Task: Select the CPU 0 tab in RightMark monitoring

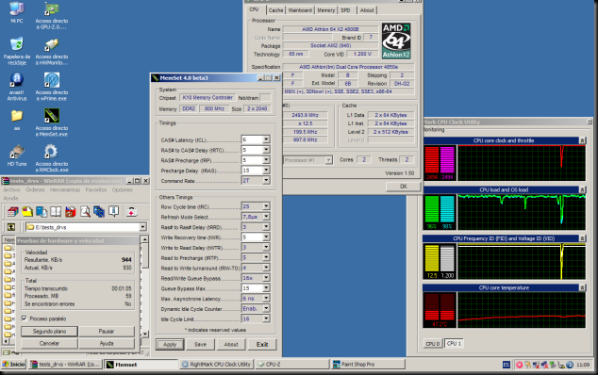Action: pos(433,344)
